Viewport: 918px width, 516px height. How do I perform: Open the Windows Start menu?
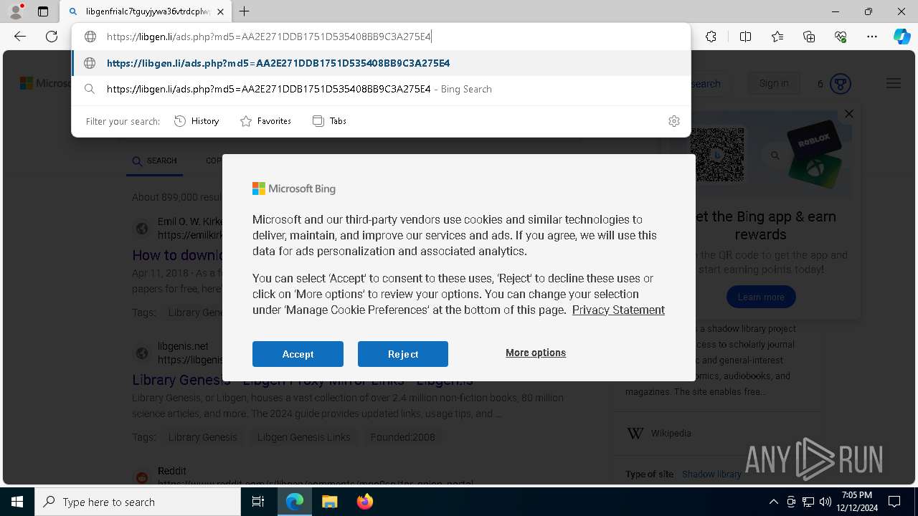tap(17, 502)
